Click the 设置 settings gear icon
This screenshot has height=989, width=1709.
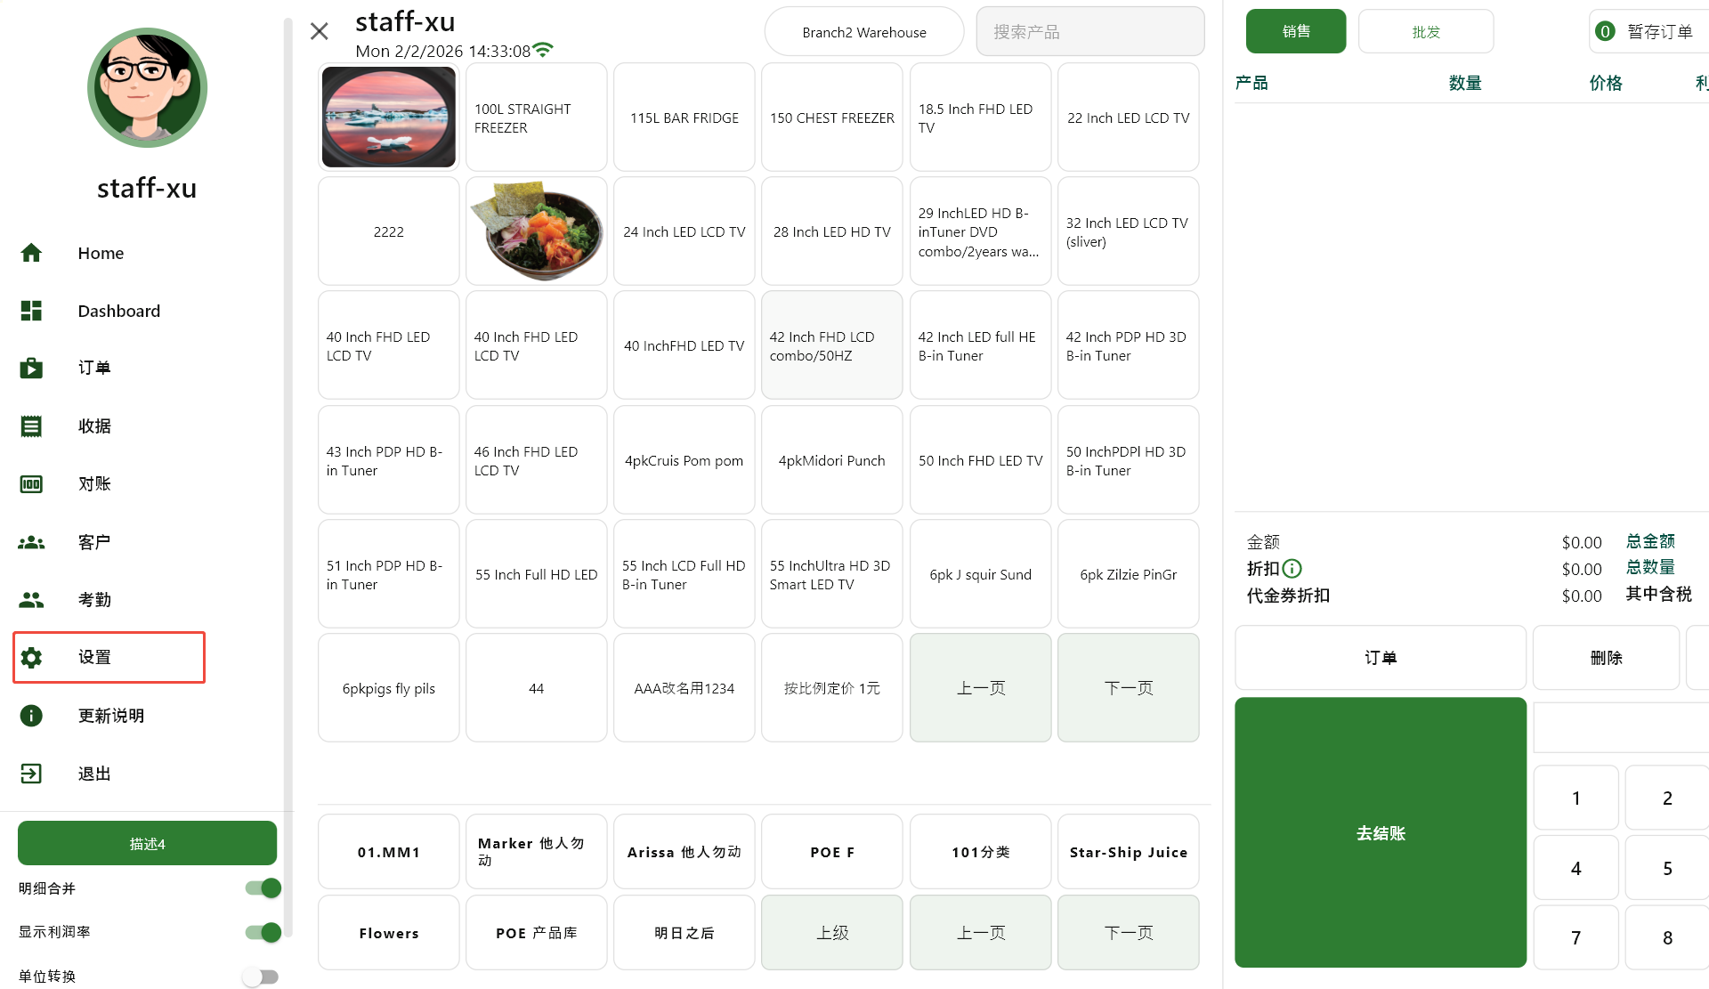pyautogui.click(x=31, y=658)
